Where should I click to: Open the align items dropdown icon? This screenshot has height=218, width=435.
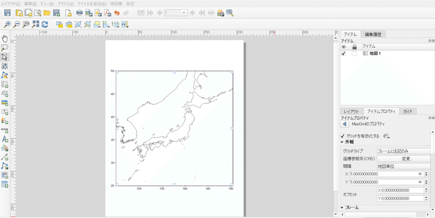point(106,24)
